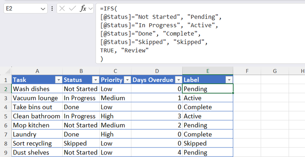Click 'Done' status in Laundry row
305x157 pixels.
click(x=81, y=134)
